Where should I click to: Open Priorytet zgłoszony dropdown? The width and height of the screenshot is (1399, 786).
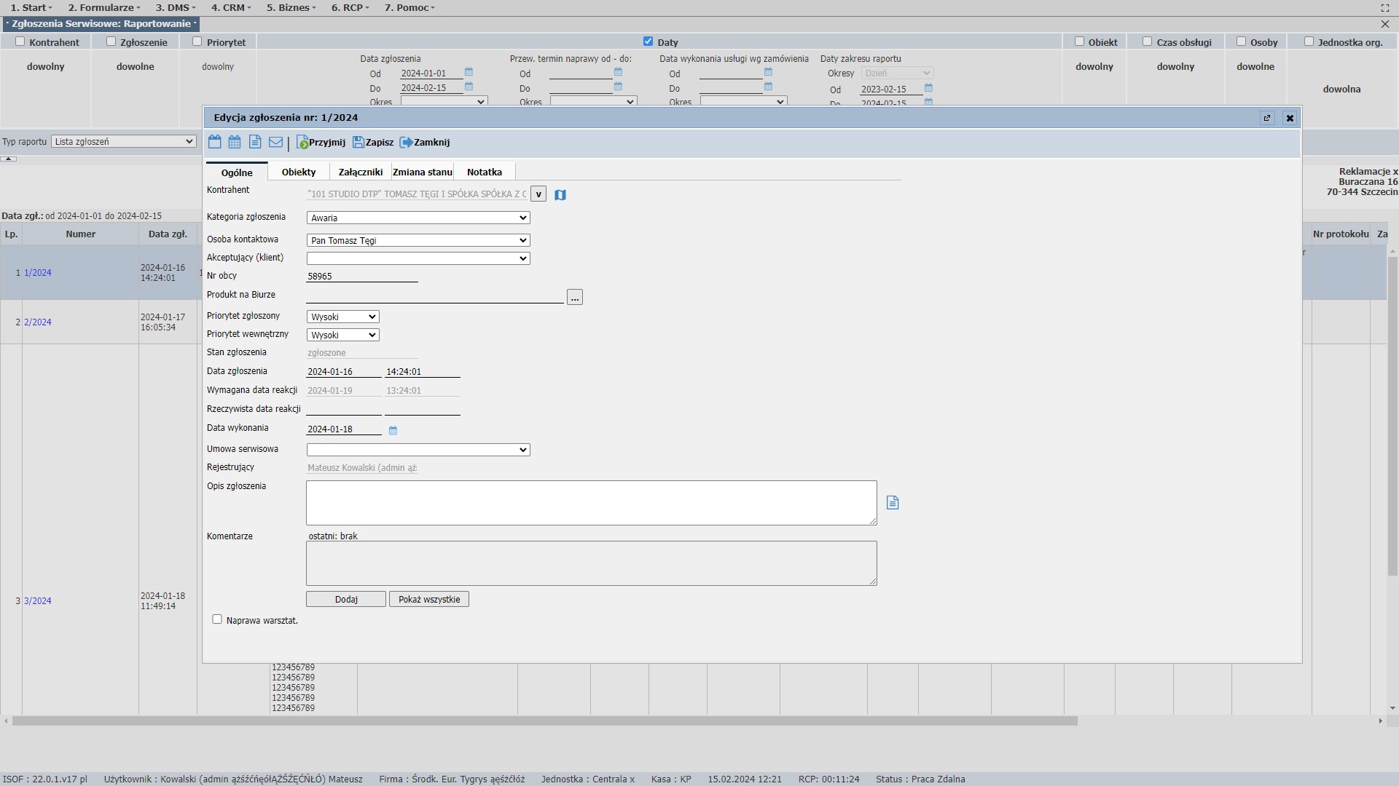tap(343, 317)
